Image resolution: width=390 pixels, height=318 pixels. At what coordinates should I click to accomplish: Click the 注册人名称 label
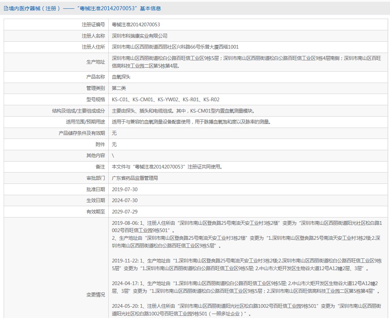(93, 36)
